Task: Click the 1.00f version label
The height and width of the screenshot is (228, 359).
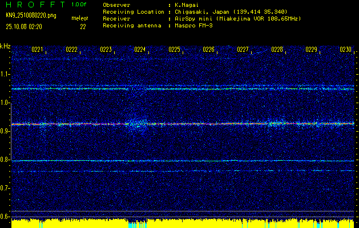Action: [x=79, y=5]
